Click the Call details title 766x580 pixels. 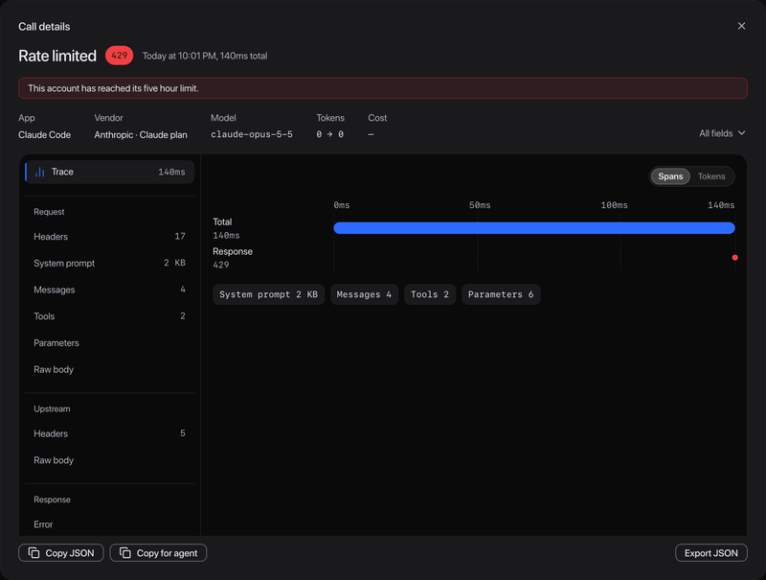click(x=44, y=27)
